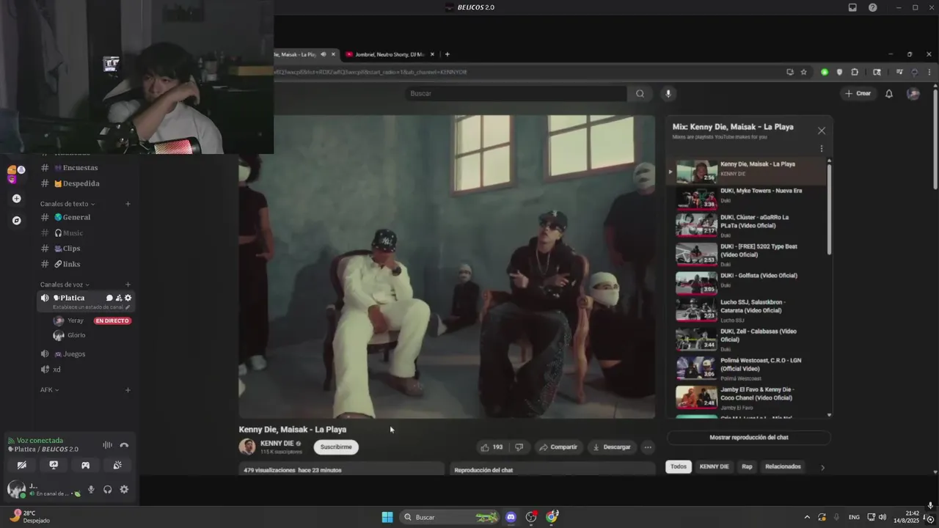939x528 pixels.
Task: Create a channel in Canales de voz
Action: pyautogui.click(x=128, y=285)
